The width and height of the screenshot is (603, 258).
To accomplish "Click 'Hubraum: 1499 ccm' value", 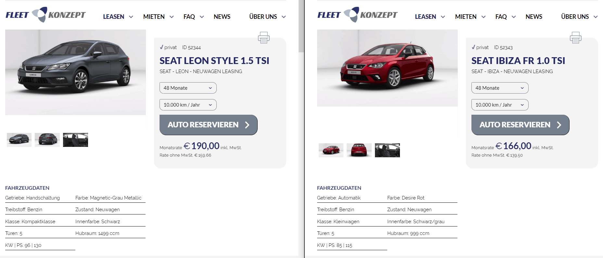I will point(97,233).
